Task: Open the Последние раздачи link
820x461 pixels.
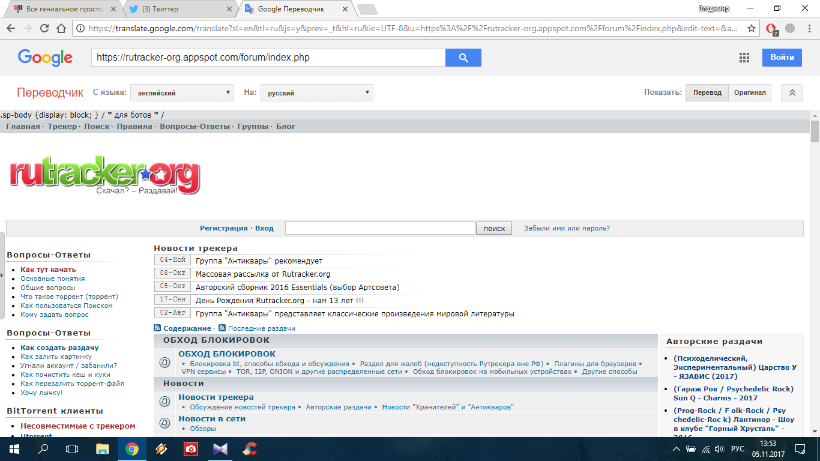Action: tap(262, 328)
